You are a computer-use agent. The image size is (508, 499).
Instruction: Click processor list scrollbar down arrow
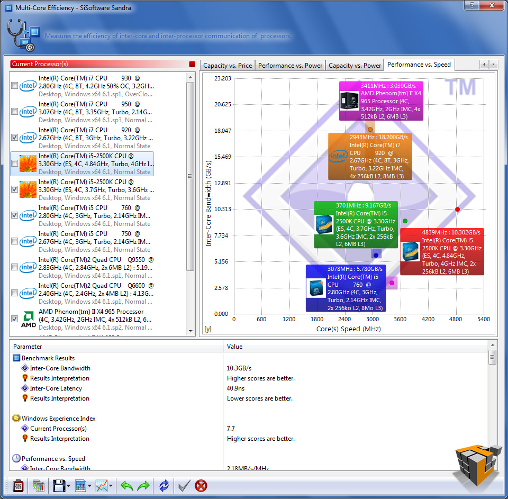tap(190, 331)
